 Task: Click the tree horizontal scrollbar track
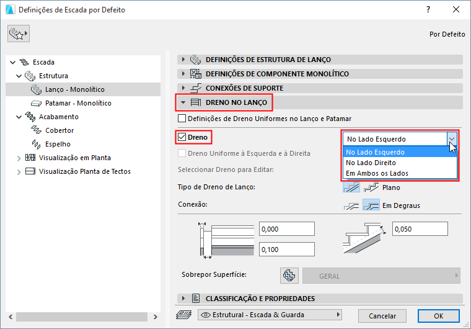click(x=82, y=317)
